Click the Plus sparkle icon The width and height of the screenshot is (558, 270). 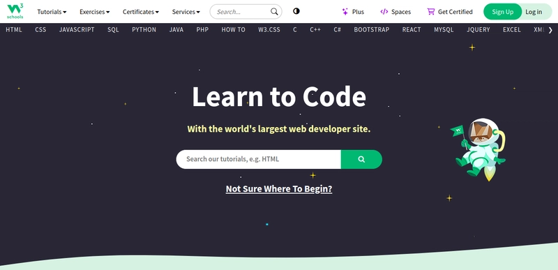point(345,12)
